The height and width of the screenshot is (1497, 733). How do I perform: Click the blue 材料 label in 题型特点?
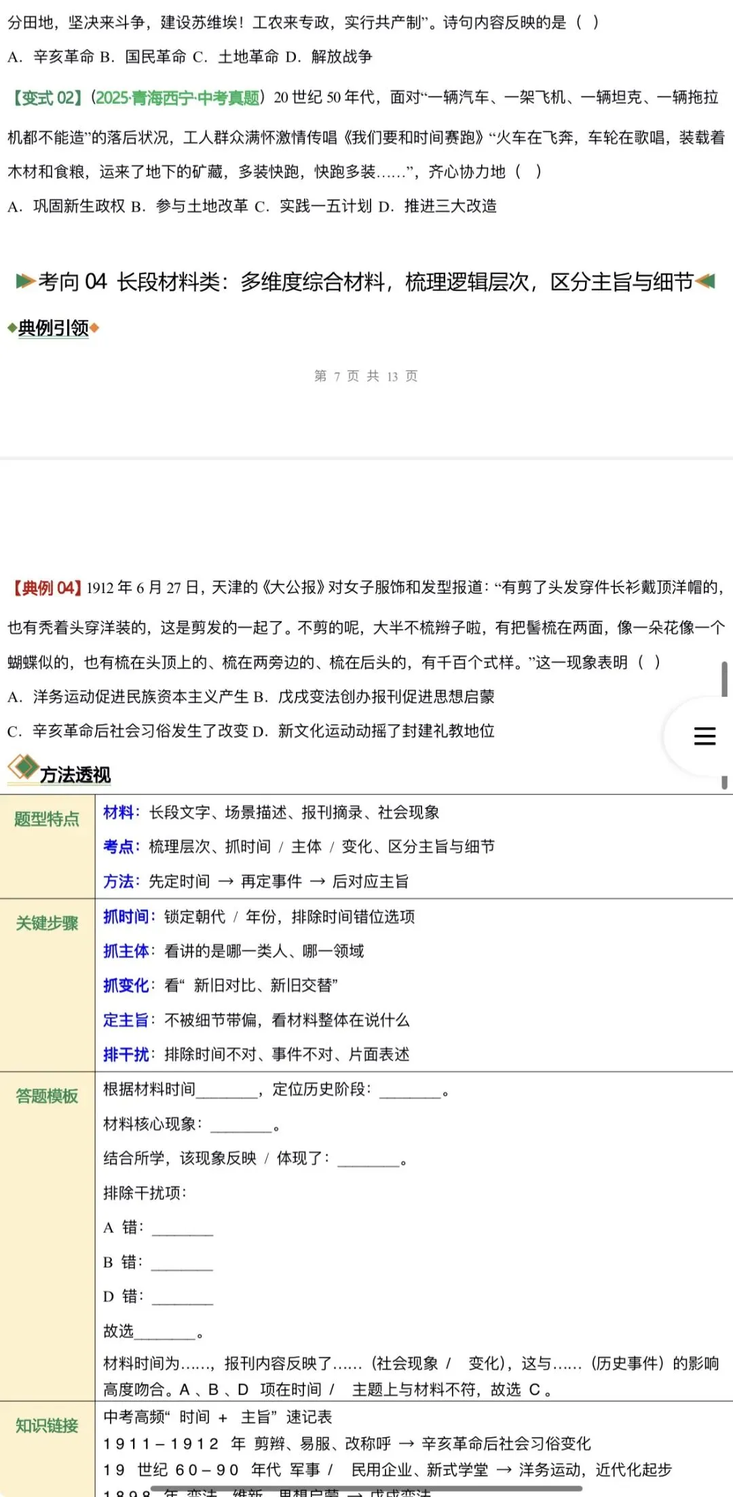point(118,812)
